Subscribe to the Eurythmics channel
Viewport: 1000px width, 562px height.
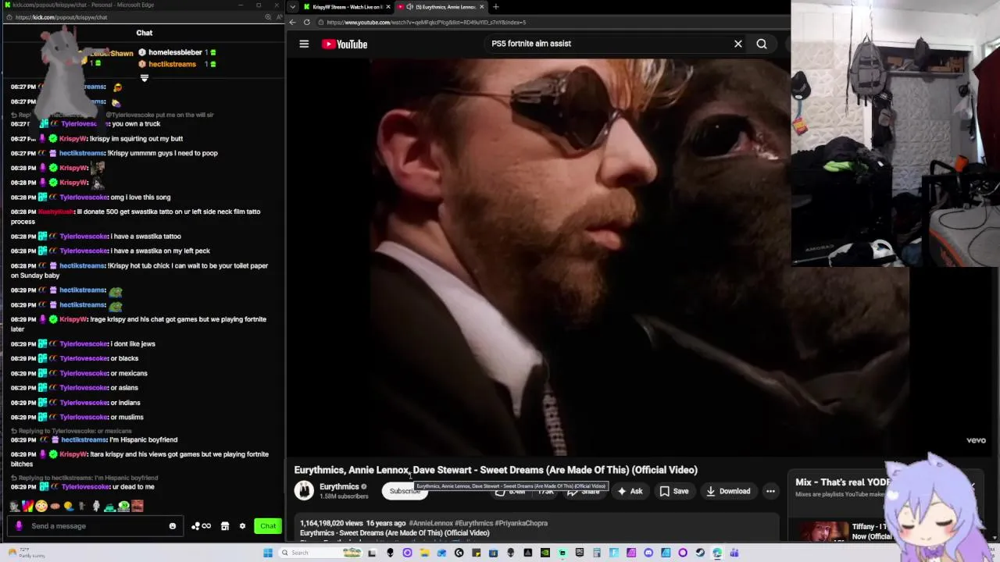click(x=405, y=491)
